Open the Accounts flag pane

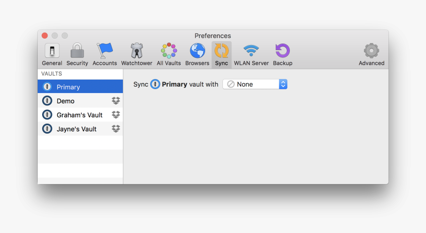(x=105, y=54)
